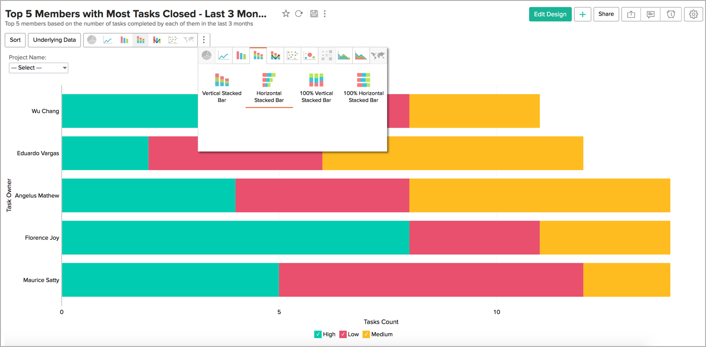The image size is (706, 347).
Task: Open the comments icon in the top bar
Action: pyautogui.click(x=650, y=14)
